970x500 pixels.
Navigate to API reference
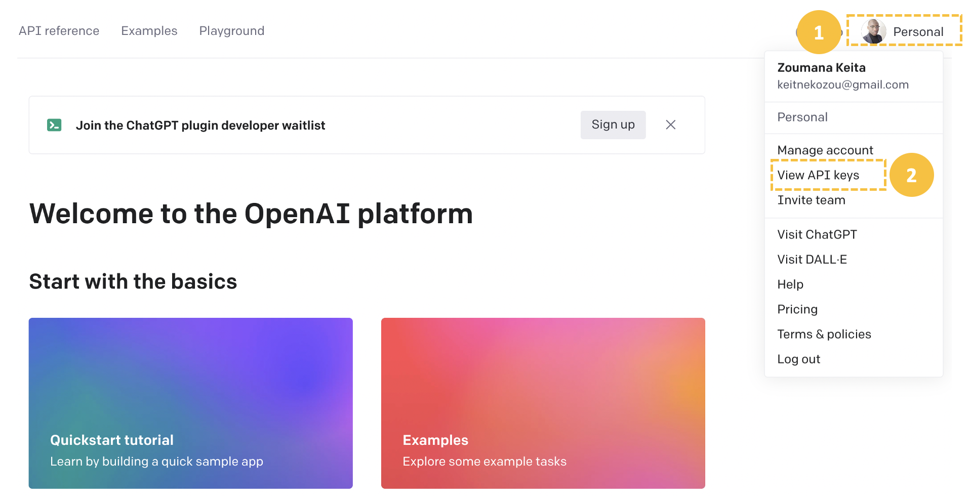click(x=59, y=31)
